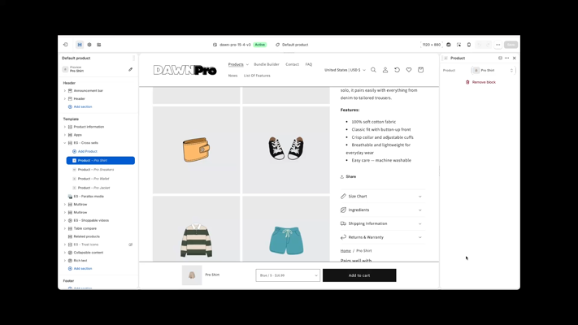
Task: Open the Sections panel icon in the toolbar
Action: coord(80,45)
